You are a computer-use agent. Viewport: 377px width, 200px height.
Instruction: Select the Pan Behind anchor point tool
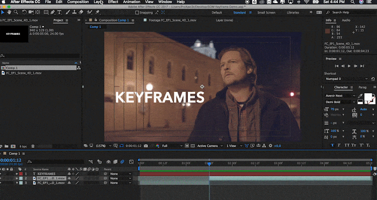pos(38,12)
